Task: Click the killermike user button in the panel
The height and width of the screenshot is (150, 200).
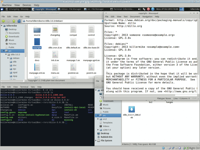Action: [x=195, y=9]
